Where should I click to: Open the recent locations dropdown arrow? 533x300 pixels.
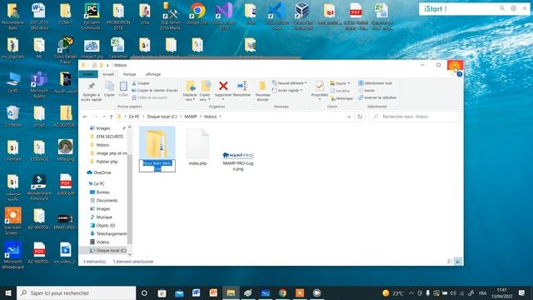[104, 117]
